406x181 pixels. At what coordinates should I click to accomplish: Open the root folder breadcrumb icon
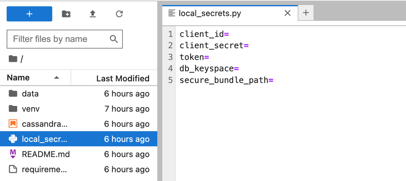pyautogui.click(x=13, y=59)
